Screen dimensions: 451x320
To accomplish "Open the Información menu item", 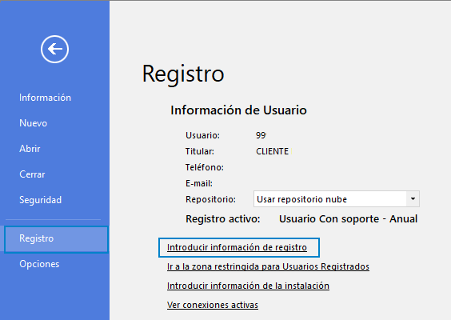I will coord(45,98).
